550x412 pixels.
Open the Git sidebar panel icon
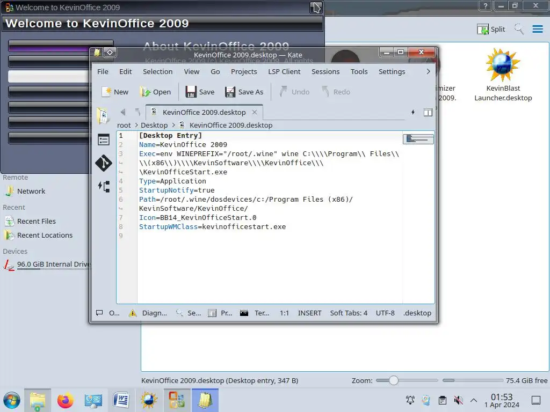104,163
